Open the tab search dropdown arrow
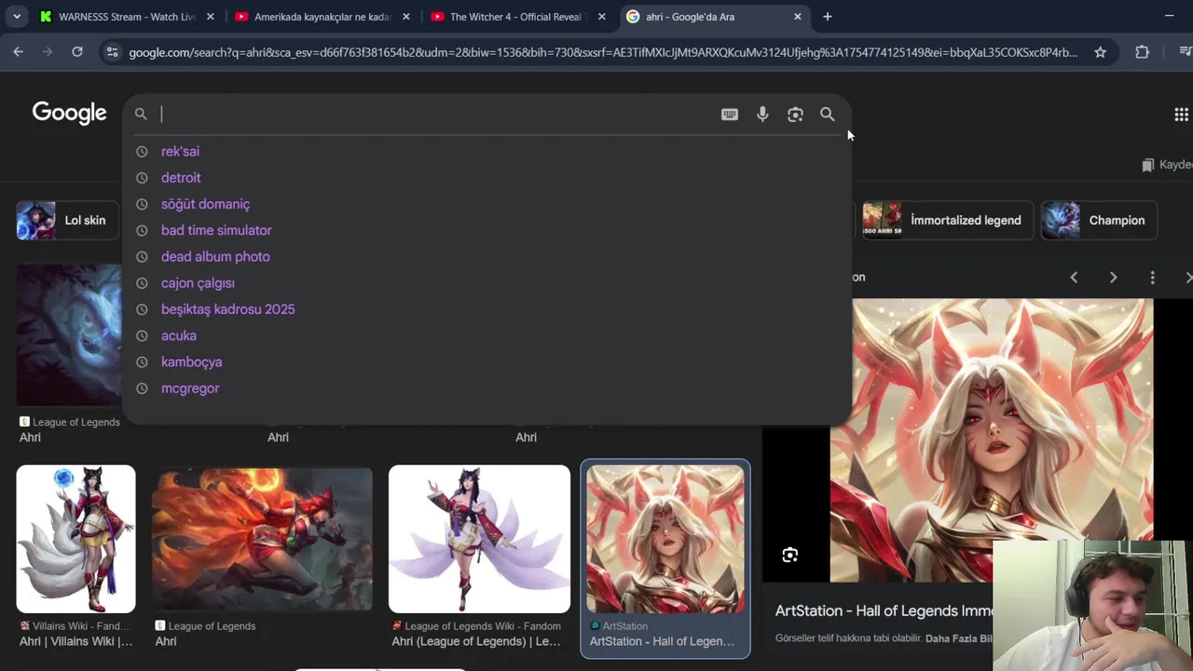The image size is (1193, 671). coord(16,17)
